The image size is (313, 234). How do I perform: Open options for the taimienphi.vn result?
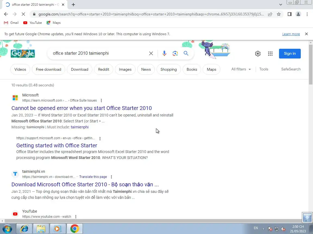click(x=111, y=177)
